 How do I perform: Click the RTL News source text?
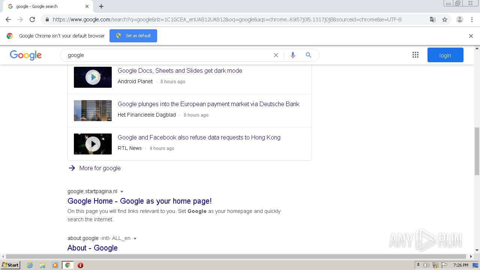[x=130, y=148]
